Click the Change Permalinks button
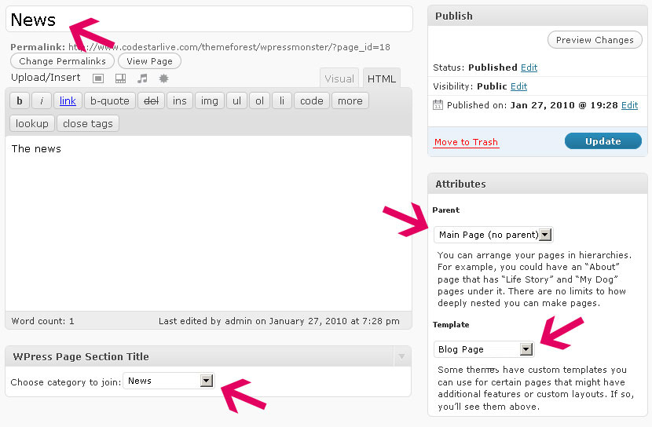Screen dimensions: 652x427 [x=63, y=61]
